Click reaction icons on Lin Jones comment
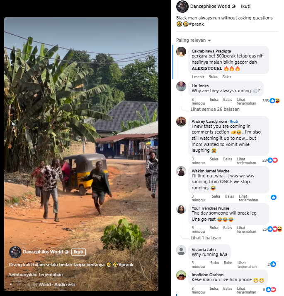 [275, 101]
